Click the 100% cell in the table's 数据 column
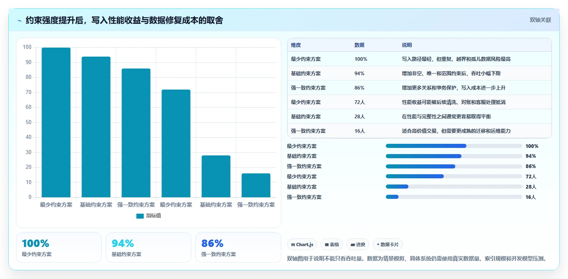568x279 pixels. (x=361, y=59)
